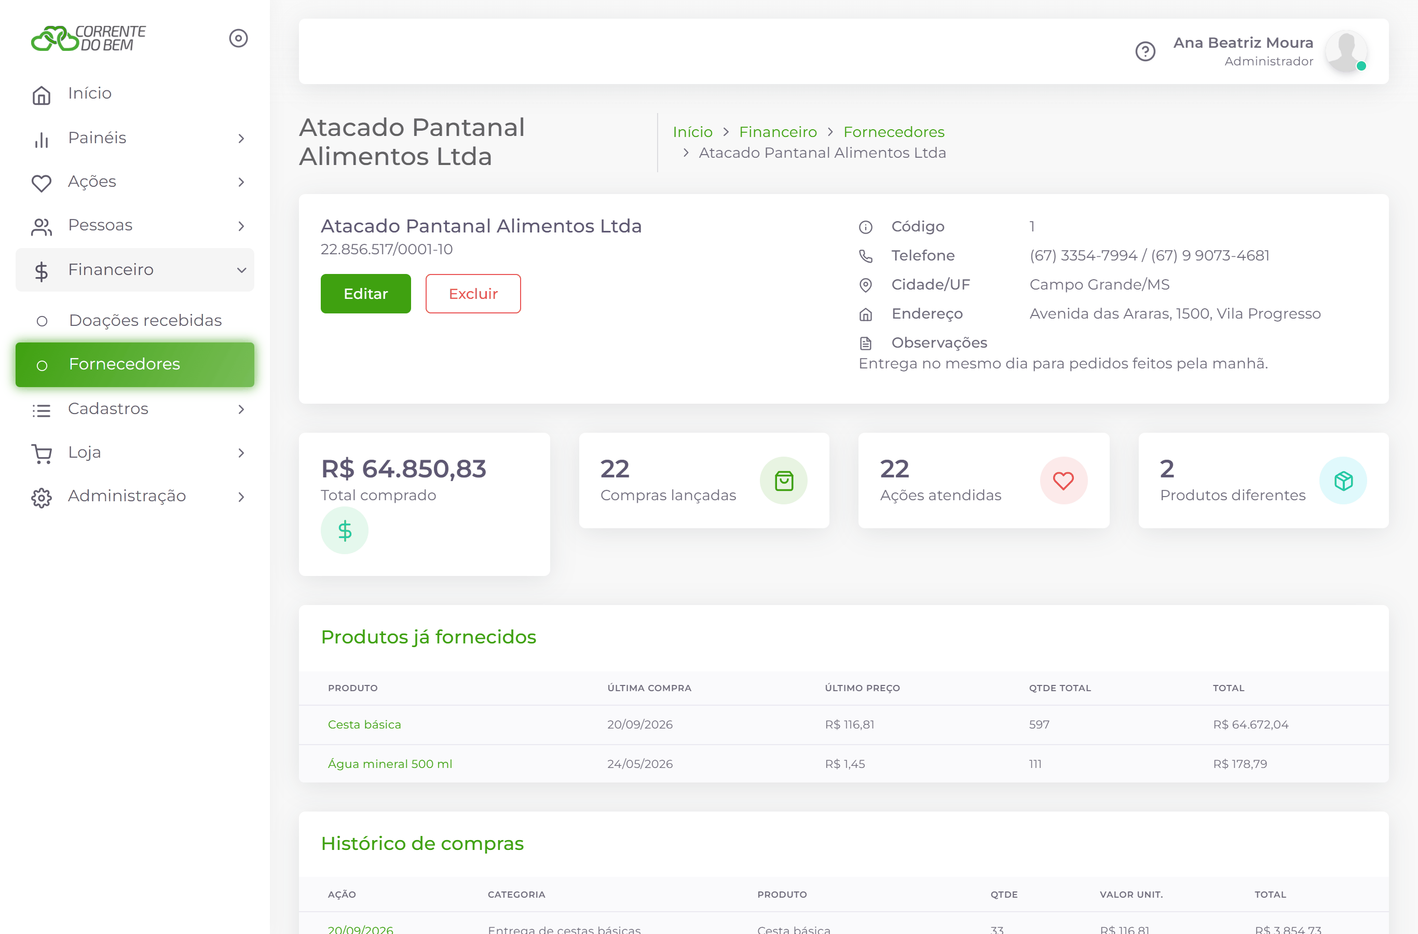Click the Endereço house icon
This screenshot has height=934, width=1418.
(x=865, y=314)
